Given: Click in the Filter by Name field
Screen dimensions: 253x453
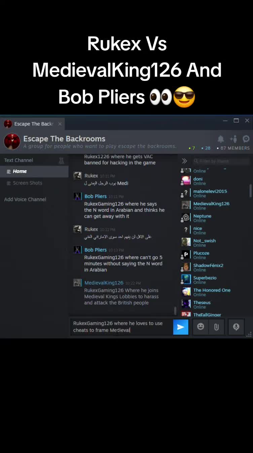Looking at the screenshot, I should point(220,161).
